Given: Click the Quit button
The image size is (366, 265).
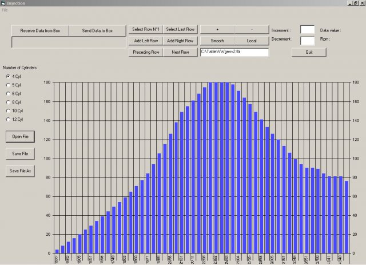Looking at the screenshot, I should pos(309,52).
